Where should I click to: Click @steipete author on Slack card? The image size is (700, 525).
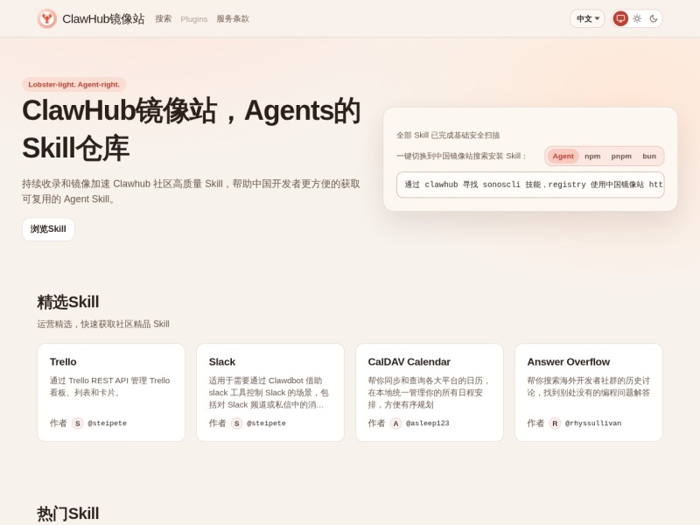(x=266, y=423)
